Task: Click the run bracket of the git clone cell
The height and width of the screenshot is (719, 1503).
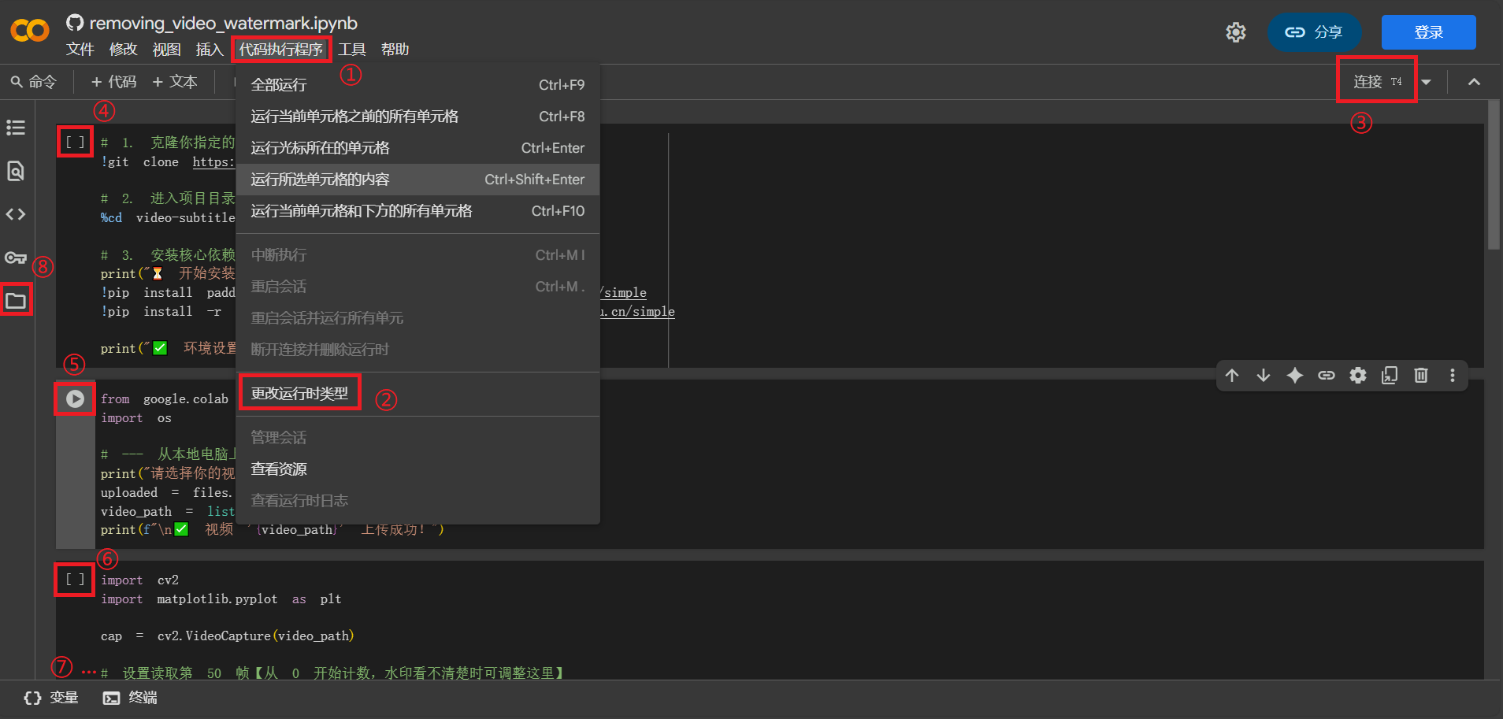Action: pyautogui.click(x=75, y=143)
